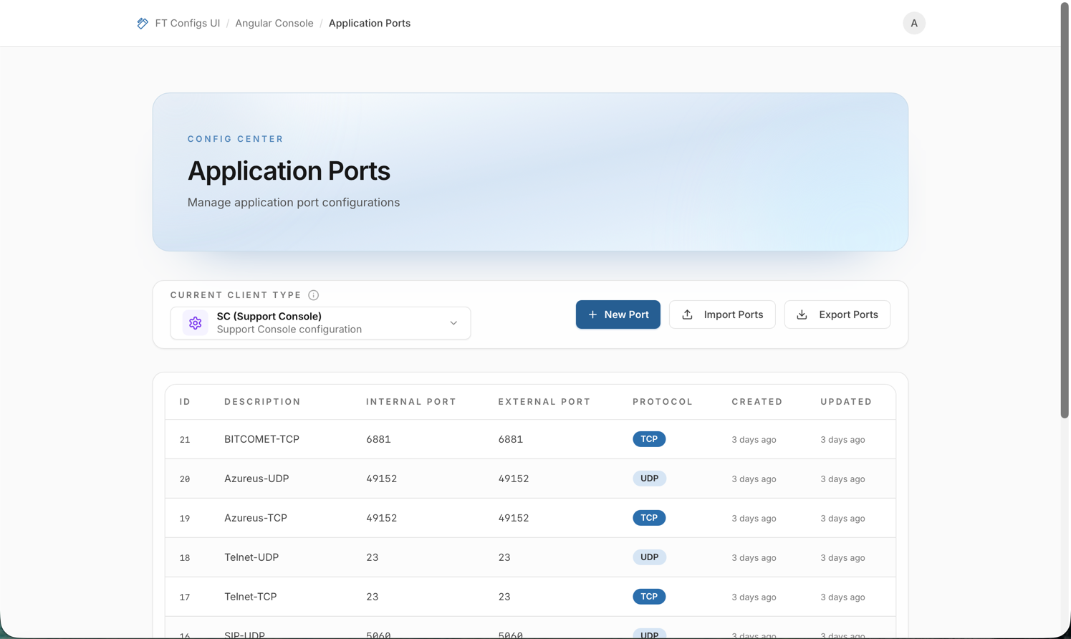
Task: Select the Application Ports breadcrumb
Action: (x=370, y=23)
